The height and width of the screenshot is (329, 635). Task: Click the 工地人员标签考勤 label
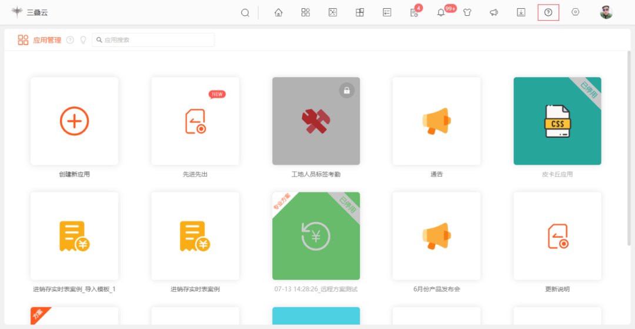[x=316, y=175]
